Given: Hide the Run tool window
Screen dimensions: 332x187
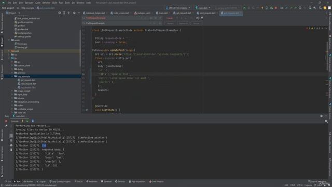Looking at the screenshot, I should point(326,116).
